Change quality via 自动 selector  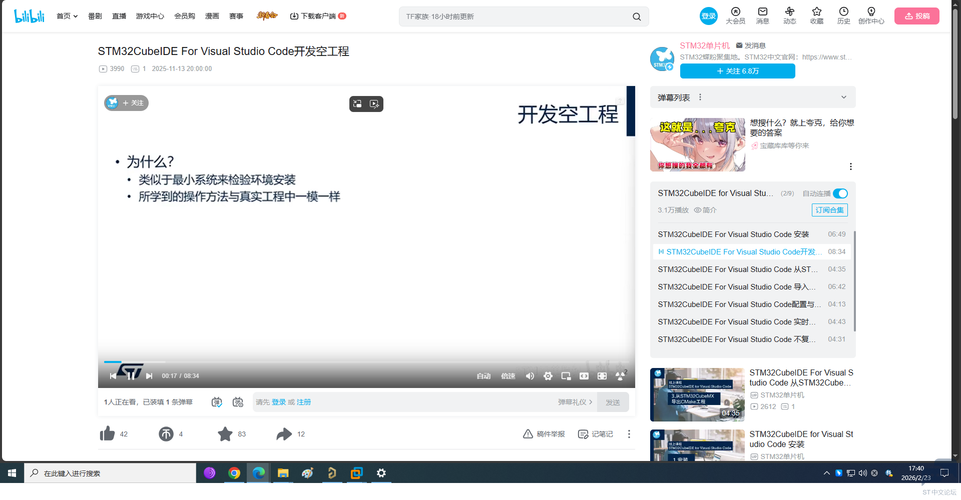tap(484, 376)
